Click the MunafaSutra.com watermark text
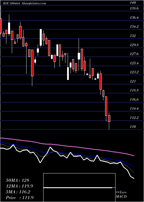 34,3
